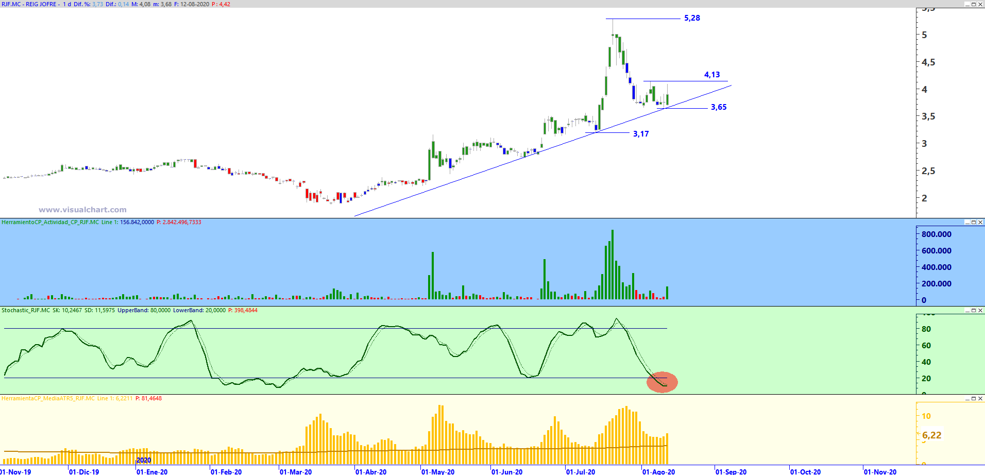Image resolution: width=985 pixels, height=475 pixels.
Task: Minimize the Actividad volume indicator window
Action: 967,222
